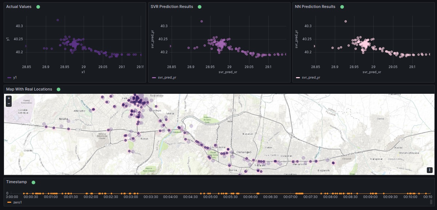Open the NN Prediction Results panel menu
The image size is (437, 210).
pyautogui.click(x=315, y=7)
